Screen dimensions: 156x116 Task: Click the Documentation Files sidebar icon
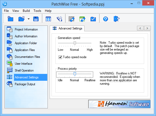tap(10, 57)
